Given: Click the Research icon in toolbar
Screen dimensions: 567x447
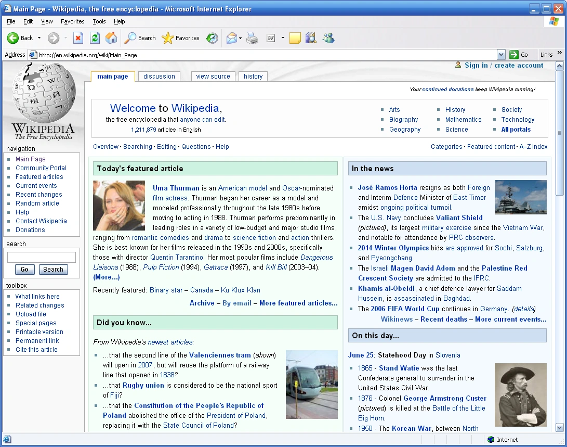Looking at the screenshot, I should [x=311, y=38].
